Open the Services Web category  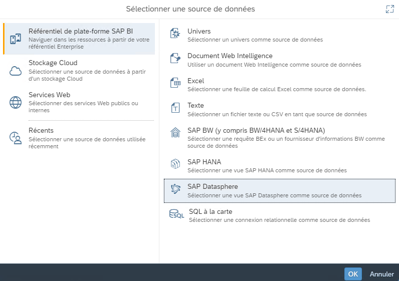49,95
